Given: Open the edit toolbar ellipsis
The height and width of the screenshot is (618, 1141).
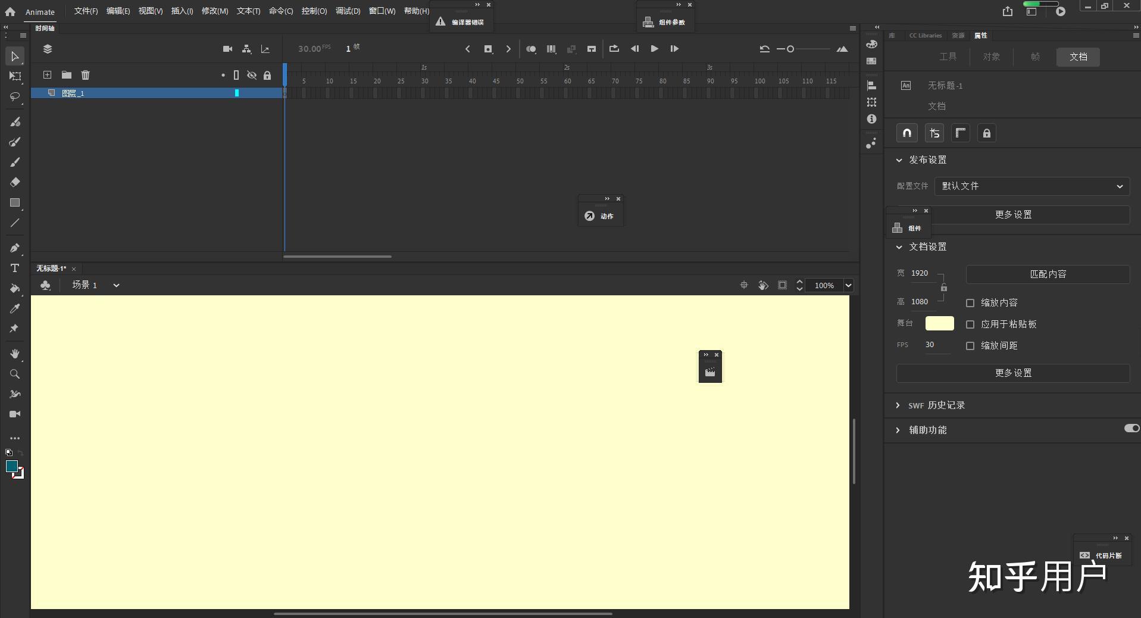Looking at the screenshot, I should 15,438.
